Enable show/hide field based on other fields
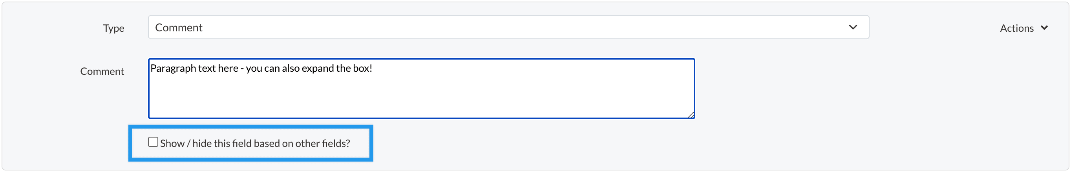 (x=153, y=142)
